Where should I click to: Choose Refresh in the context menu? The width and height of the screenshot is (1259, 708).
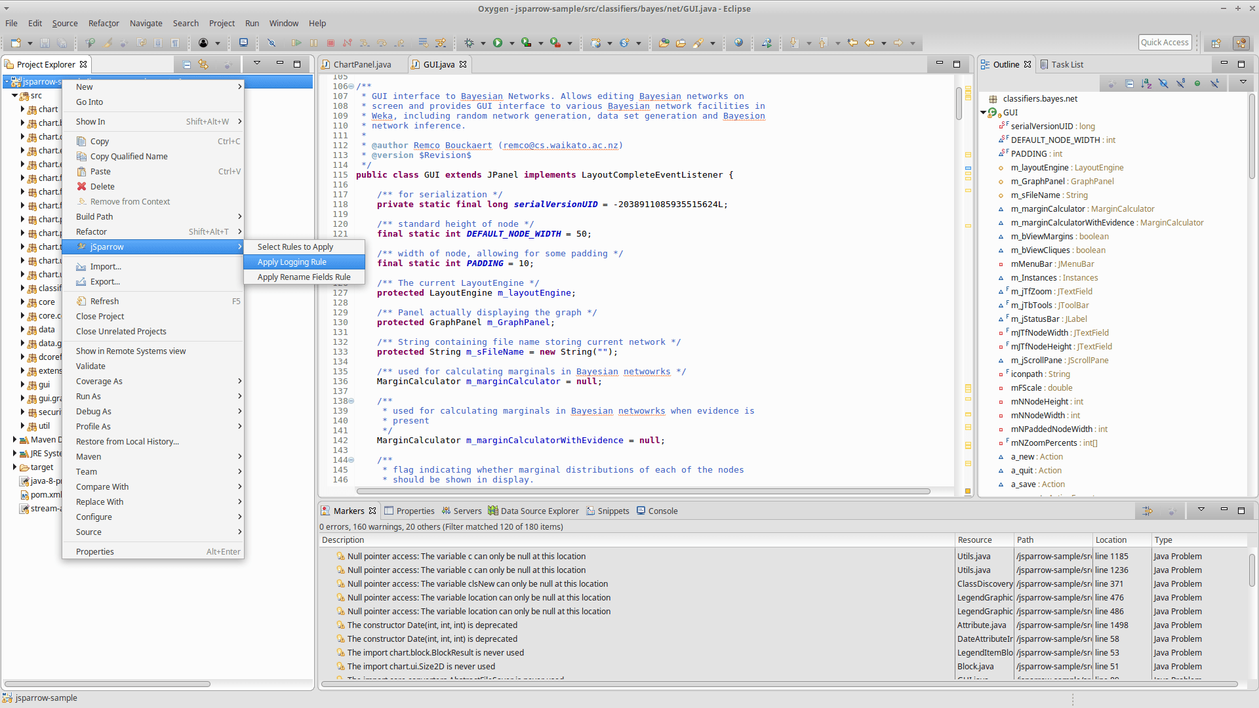click(104, 301)
